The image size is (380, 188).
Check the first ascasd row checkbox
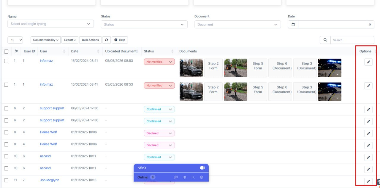tap(6, 156)
